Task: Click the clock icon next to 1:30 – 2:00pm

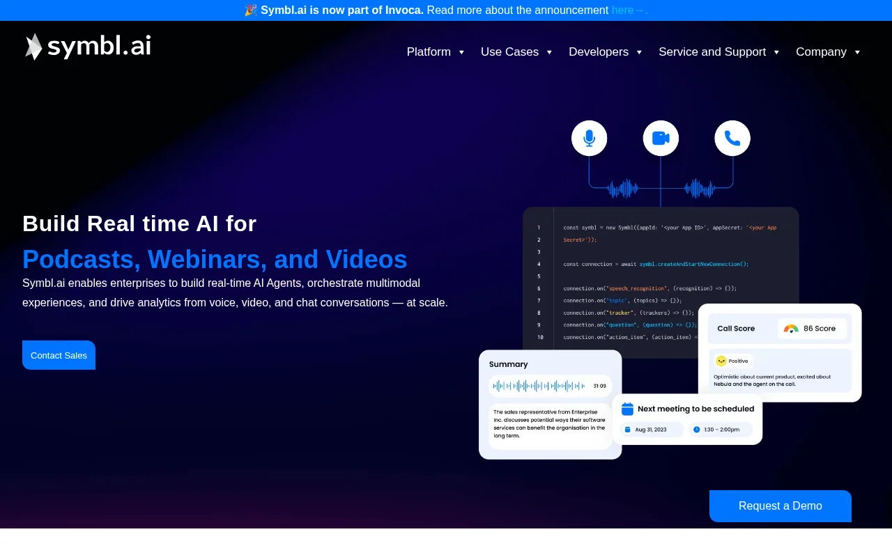Action: pyautogui.click(x=696, y=430)
